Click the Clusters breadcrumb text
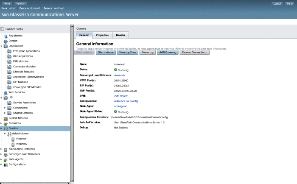The image size is (297, 184). point(81,28)
